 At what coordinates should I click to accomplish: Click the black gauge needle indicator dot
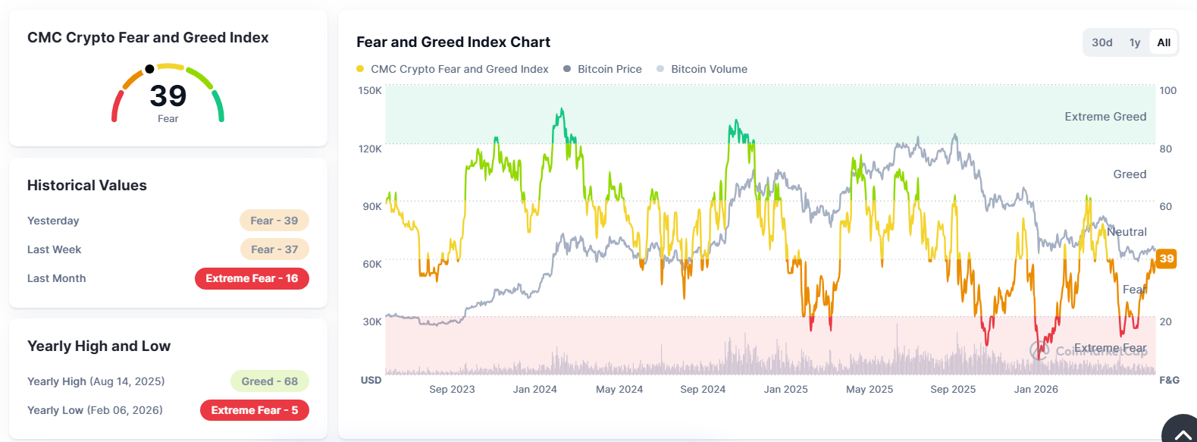(x=149, y=69)
